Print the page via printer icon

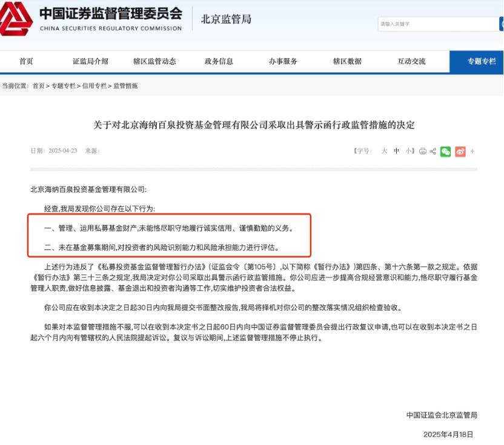pos(423,151)
